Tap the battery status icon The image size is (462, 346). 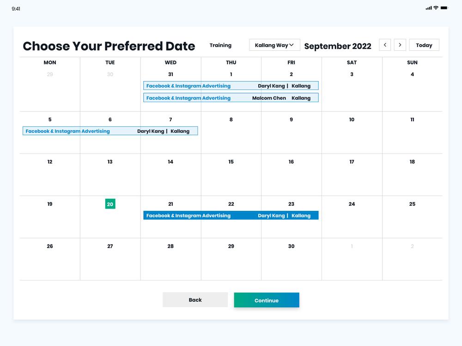tap(444, 8)
